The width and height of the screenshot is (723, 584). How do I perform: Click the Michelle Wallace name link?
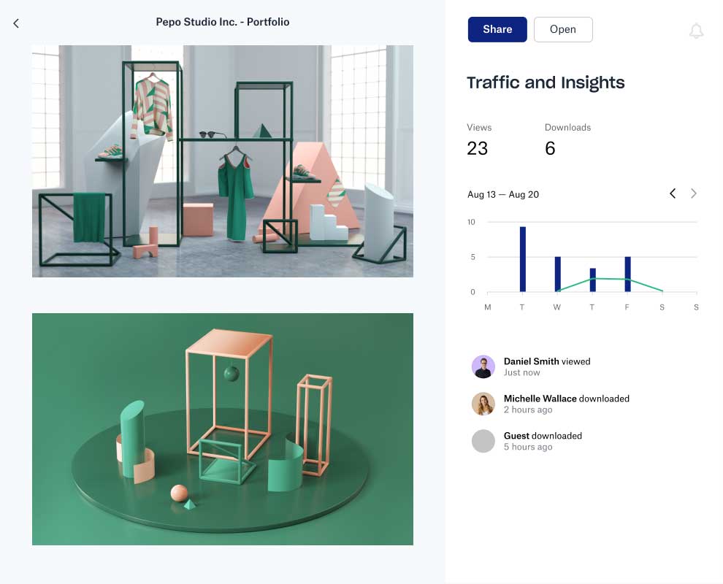coord(540,399)
